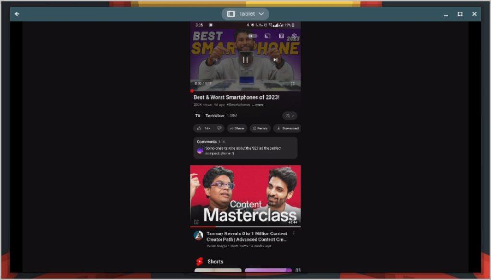
Task: Tap the Share button
Action: pos(237,128)
